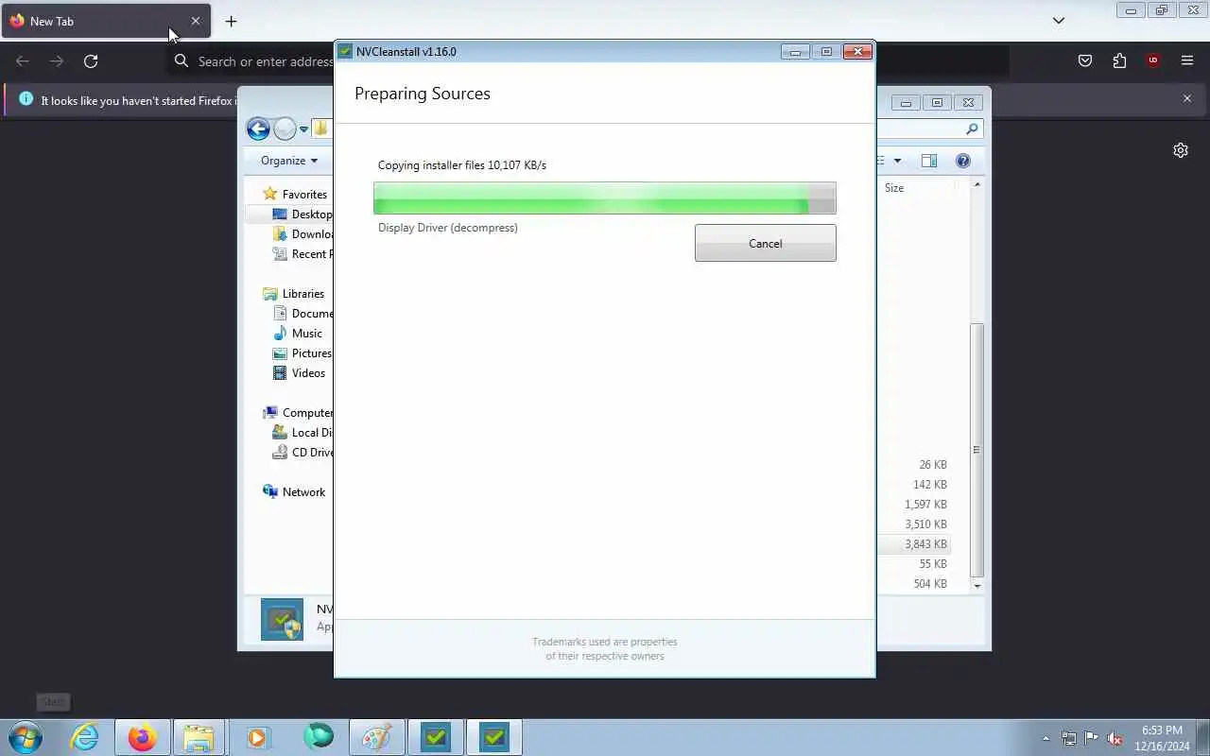Open Explorer help button
Viewport: 1210px width, 756px height.
963,161
